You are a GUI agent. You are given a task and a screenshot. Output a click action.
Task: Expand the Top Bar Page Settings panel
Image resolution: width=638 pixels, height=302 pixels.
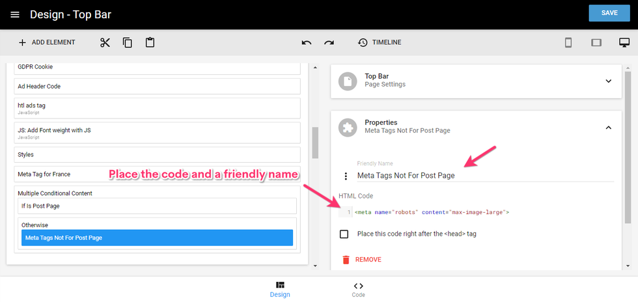click(608, 81)
